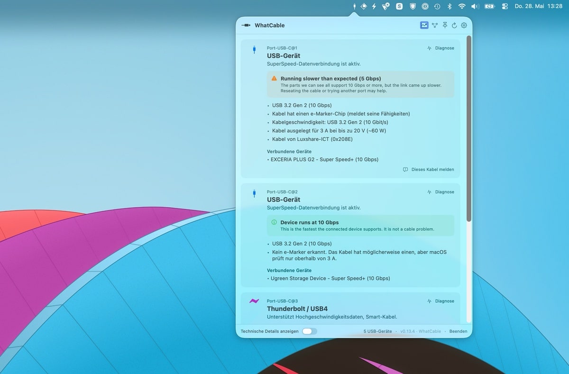
Task: Click Dieses Kabel melden
Action: [x=429, y=169]
